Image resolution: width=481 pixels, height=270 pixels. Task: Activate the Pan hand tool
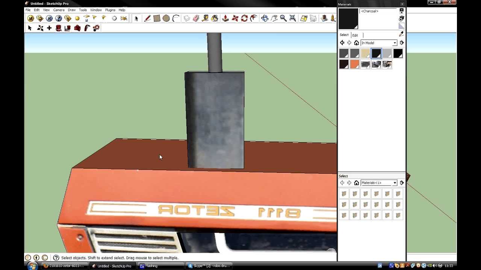pyautogui.click(x=274, y=18)
